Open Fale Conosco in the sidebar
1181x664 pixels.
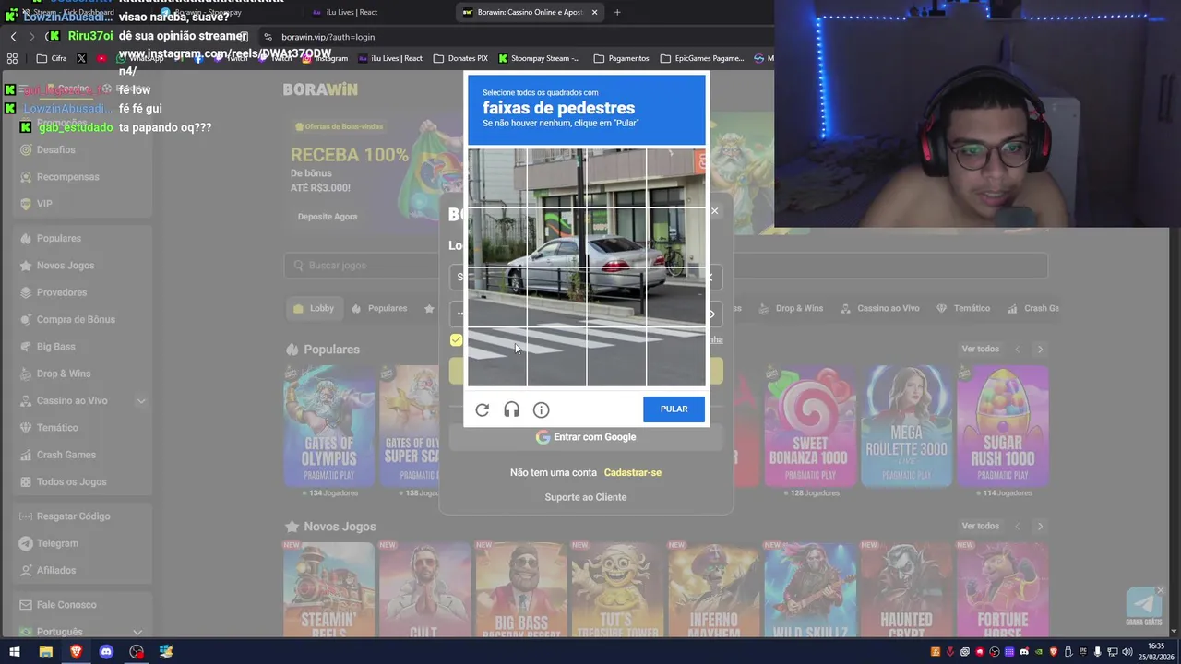click(x=66, y=605)
